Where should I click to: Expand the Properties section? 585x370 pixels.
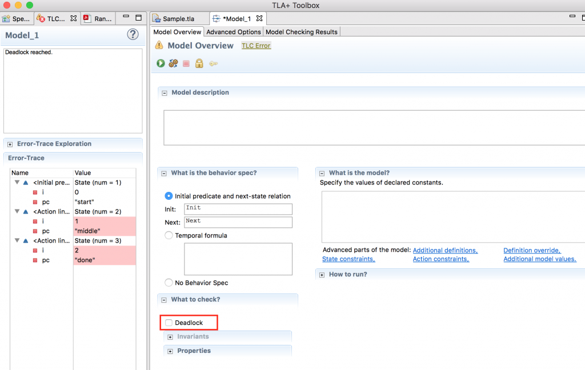170,351
